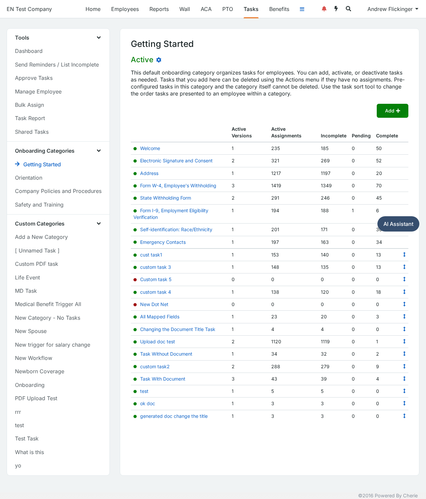Click sort arrow for Changing the Document Title Task

404,329
